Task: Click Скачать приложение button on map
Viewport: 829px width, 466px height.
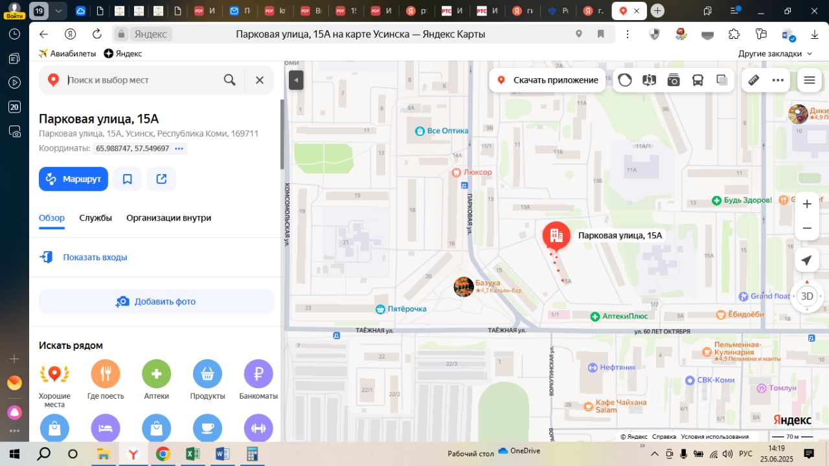Action: [547, 80]
